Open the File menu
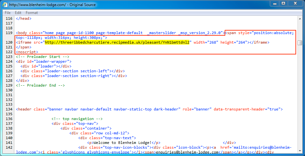 point(8,13)
